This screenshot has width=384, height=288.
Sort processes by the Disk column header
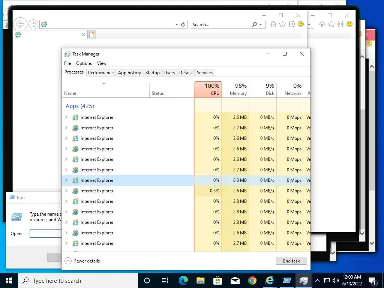click(263, 90)
